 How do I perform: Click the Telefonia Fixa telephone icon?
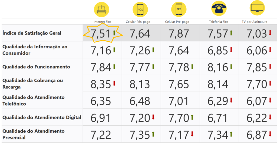[x=219, y=9]
